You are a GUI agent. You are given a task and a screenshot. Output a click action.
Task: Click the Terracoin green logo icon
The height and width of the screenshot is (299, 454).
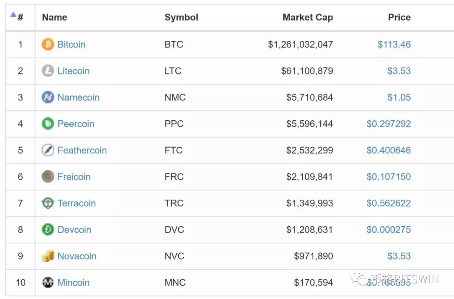coord(48,203)
